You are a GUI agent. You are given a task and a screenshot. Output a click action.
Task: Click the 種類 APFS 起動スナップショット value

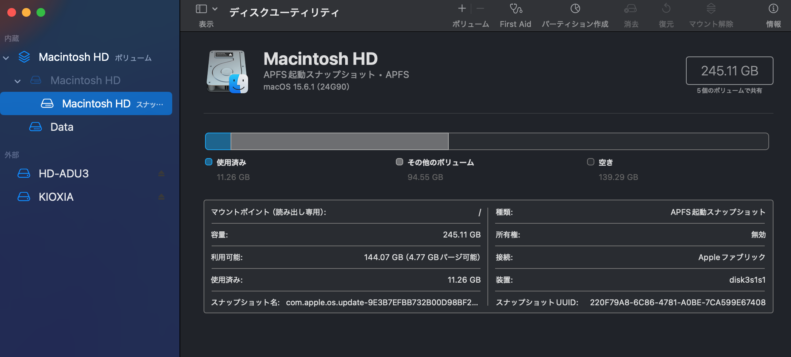pyautogui.click(x=718, y=212)
